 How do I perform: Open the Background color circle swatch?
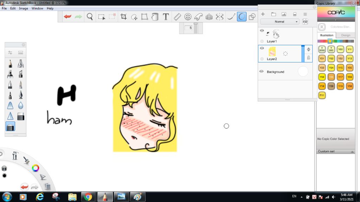(x=303, y=72)
